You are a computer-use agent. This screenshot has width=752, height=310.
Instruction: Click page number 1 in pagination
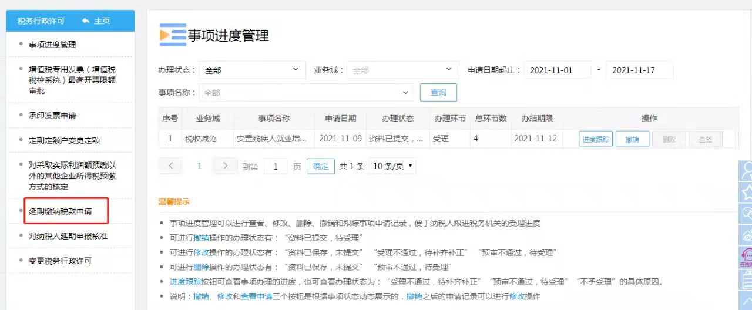pyautogui.click(x=199, y=166)
